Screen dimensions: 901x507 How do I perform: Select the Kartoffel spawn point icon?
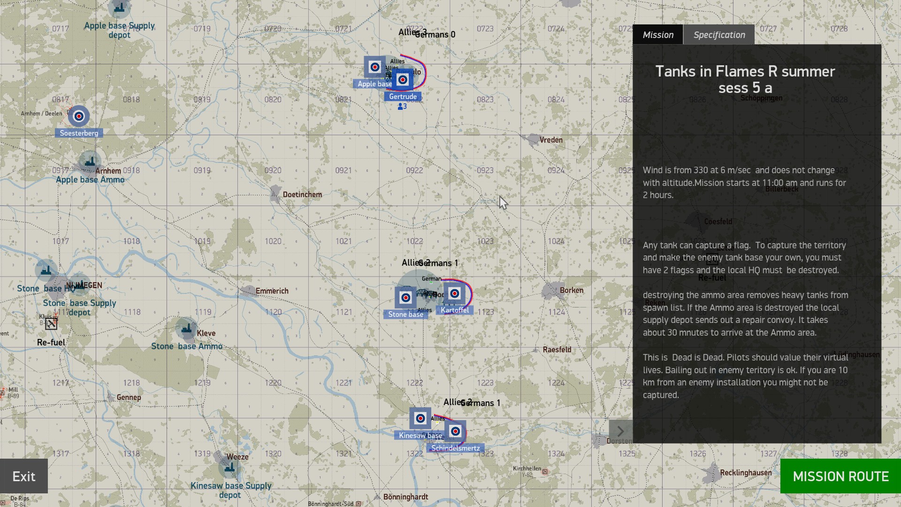[455, 294]
